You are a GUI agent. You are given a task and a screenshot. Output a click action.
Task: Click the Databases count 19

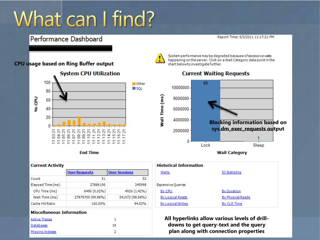[114, 225]
